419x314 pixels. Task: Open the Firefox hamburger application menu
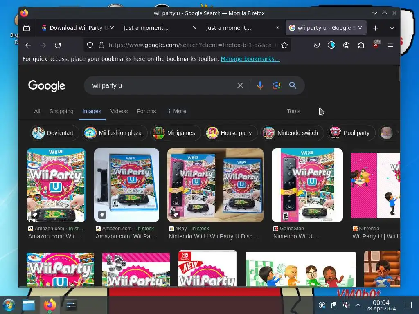[x=390, y=45]
